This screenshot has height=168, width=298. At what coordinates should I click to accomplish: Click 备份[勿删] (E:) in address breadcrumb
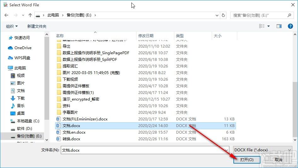tap(79, 15)
